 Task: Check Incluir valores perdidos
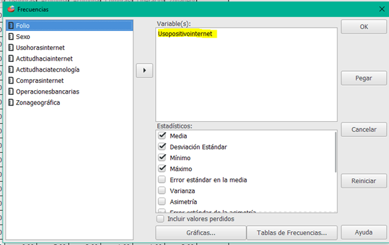[x=160, y=219]
